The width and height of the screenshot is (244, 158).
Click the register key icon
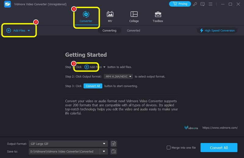tap(195, 4)
